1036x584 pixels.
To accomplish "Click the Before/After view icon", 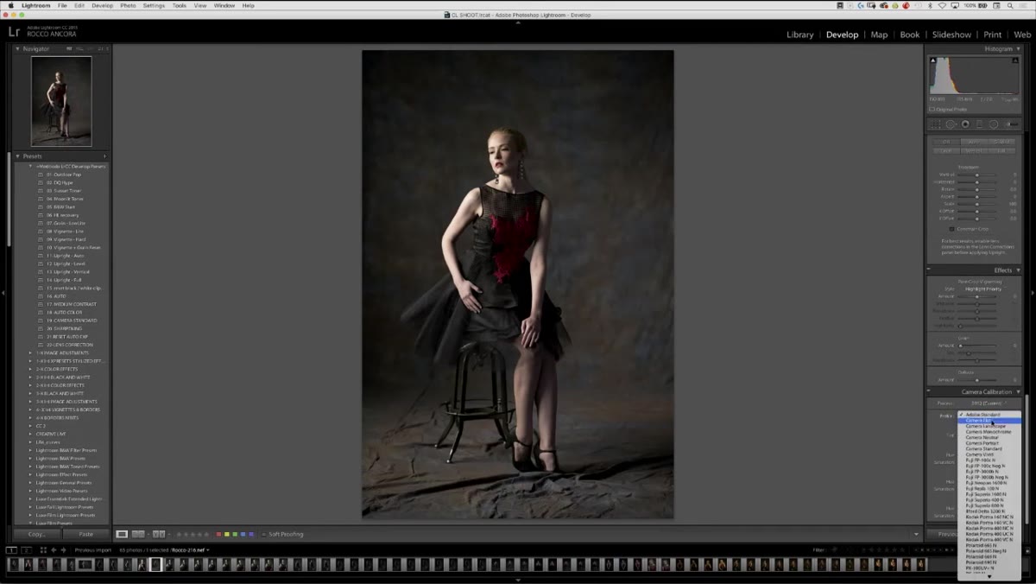I will 159,534.
